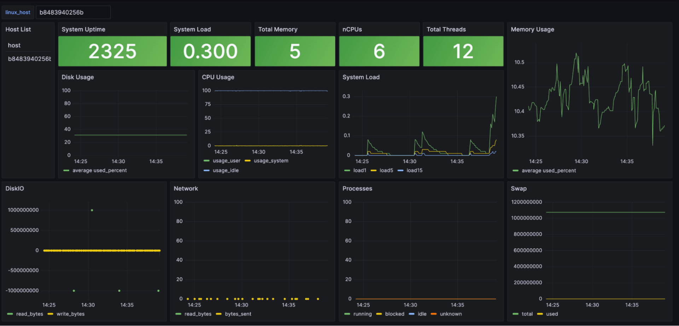679x326 pixels.
Task: Open the Host List panel title menu
Action: [x=18, y=29]
